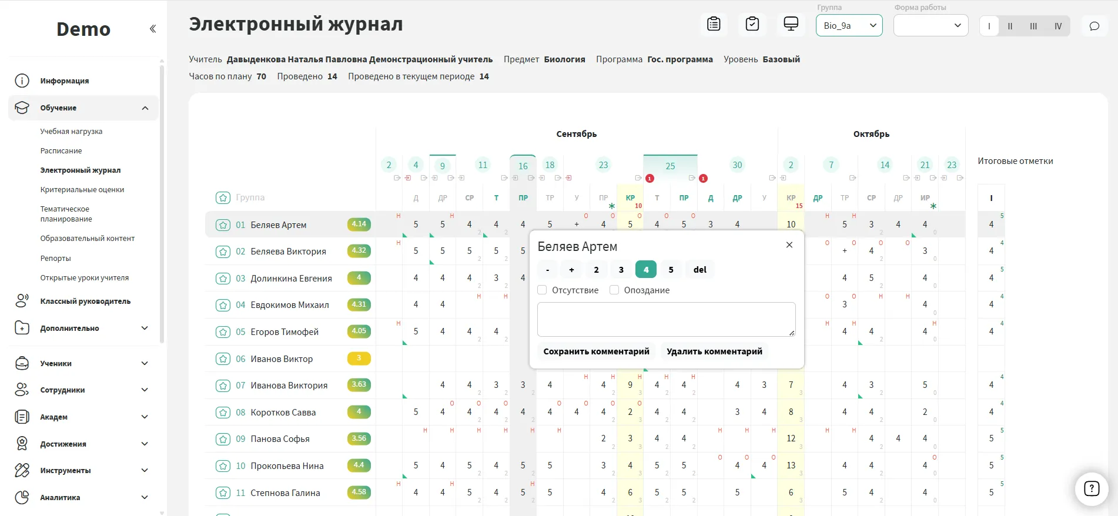Enable the Отсутствие checkbox
This screenshot has height=516, width=1118.
click(x=543, y=290)
